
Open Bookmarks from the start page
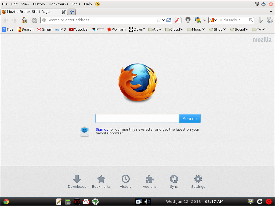click(x=101, y=182)
